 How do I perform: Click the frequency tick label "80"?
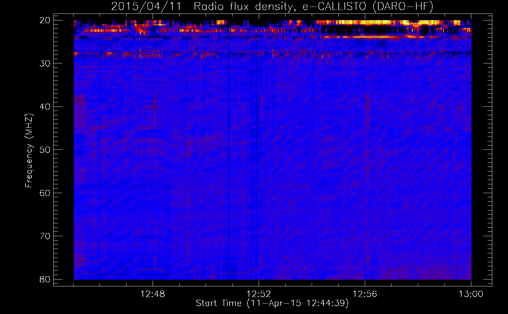point(45,279)
